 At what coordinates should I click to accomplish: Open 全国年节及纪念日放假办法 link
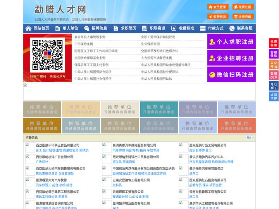click(160, 51)
